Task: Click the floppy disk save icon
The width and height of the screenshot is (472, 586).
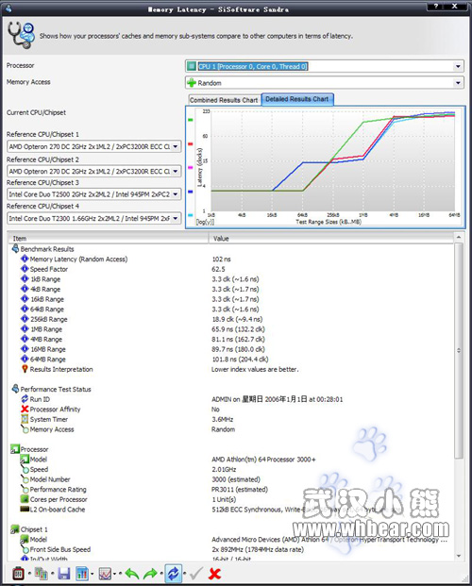Action: tap(64, 574)
